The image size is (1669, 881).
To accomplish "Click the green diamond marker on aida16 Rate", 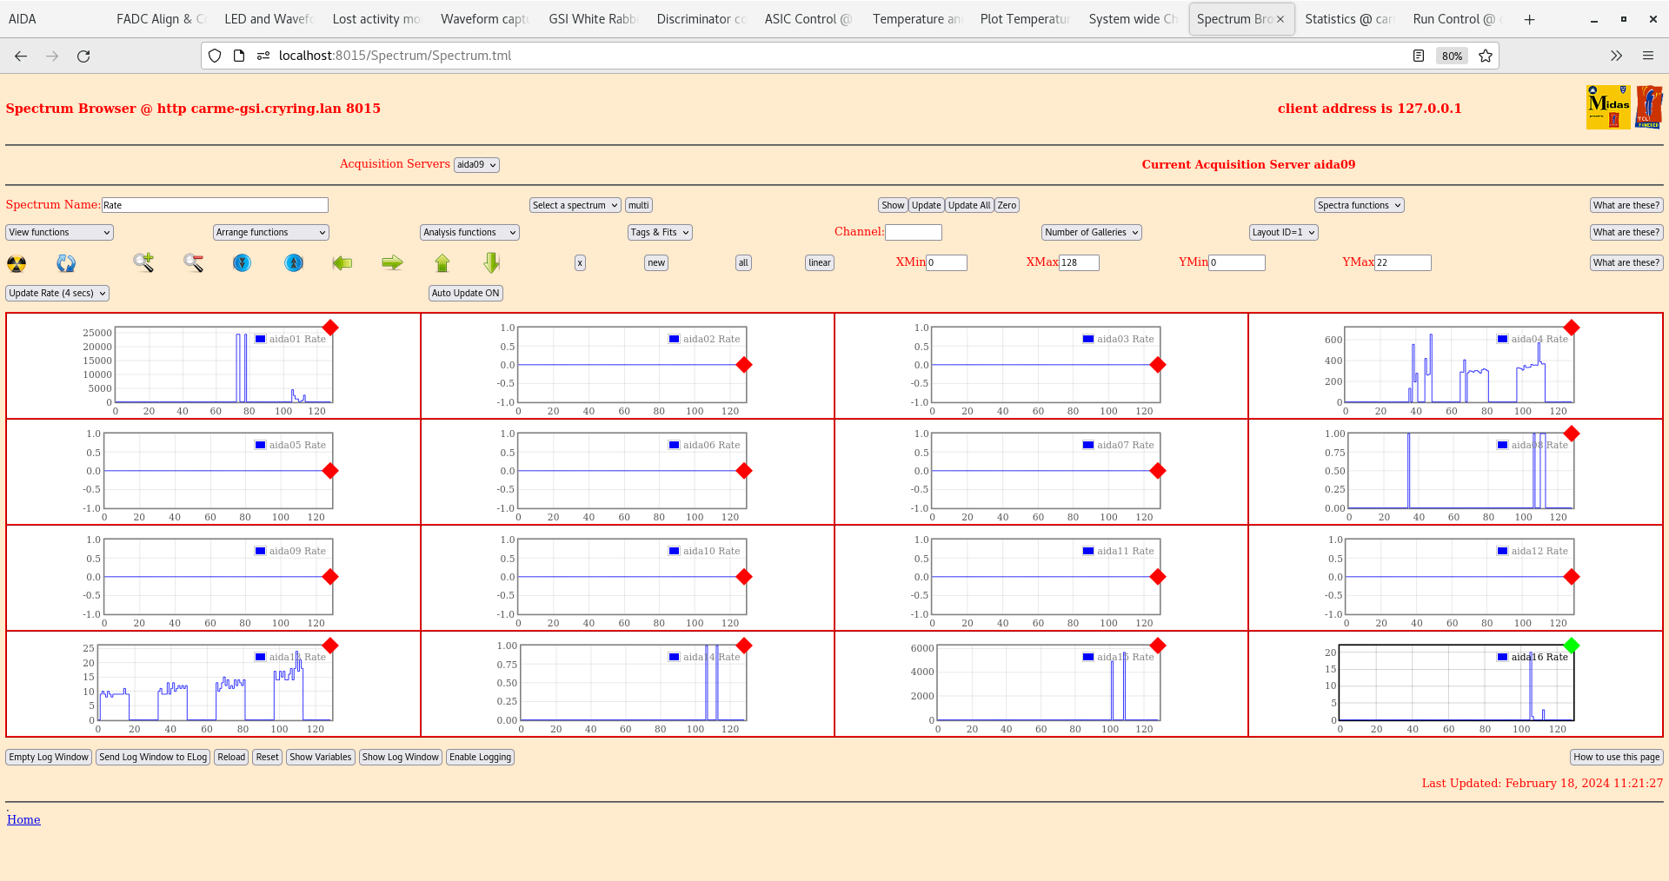I will point(1571,646).
